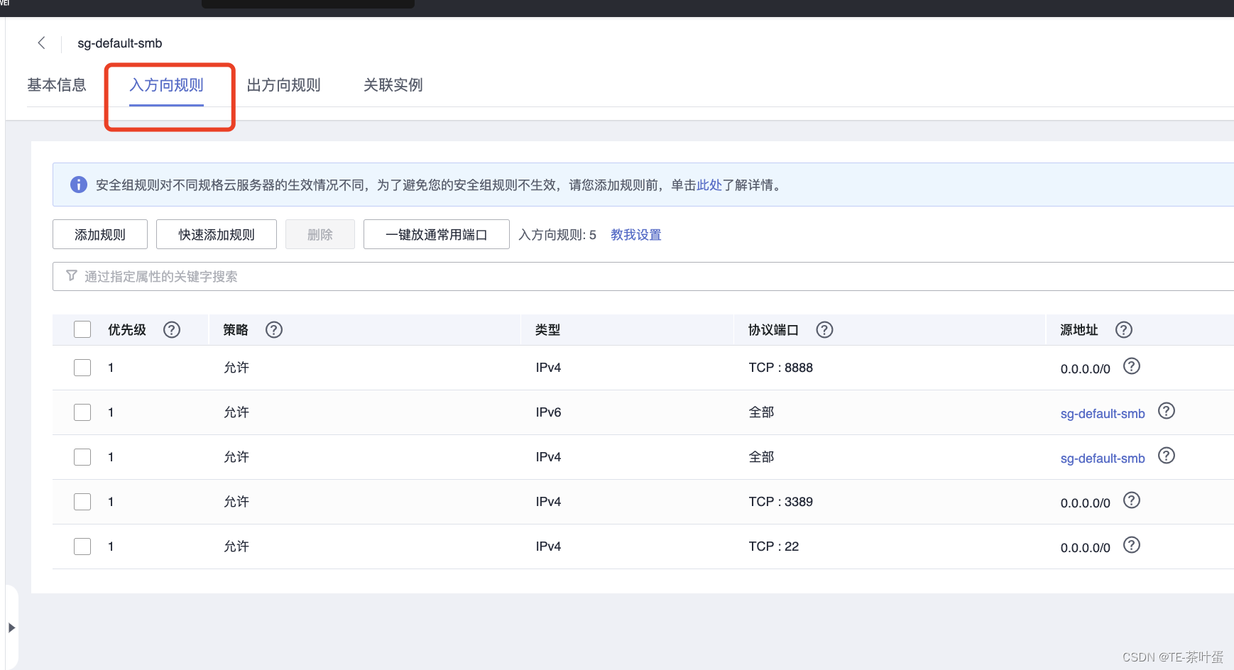Click the sg-default-smb page title

(120, 43)
